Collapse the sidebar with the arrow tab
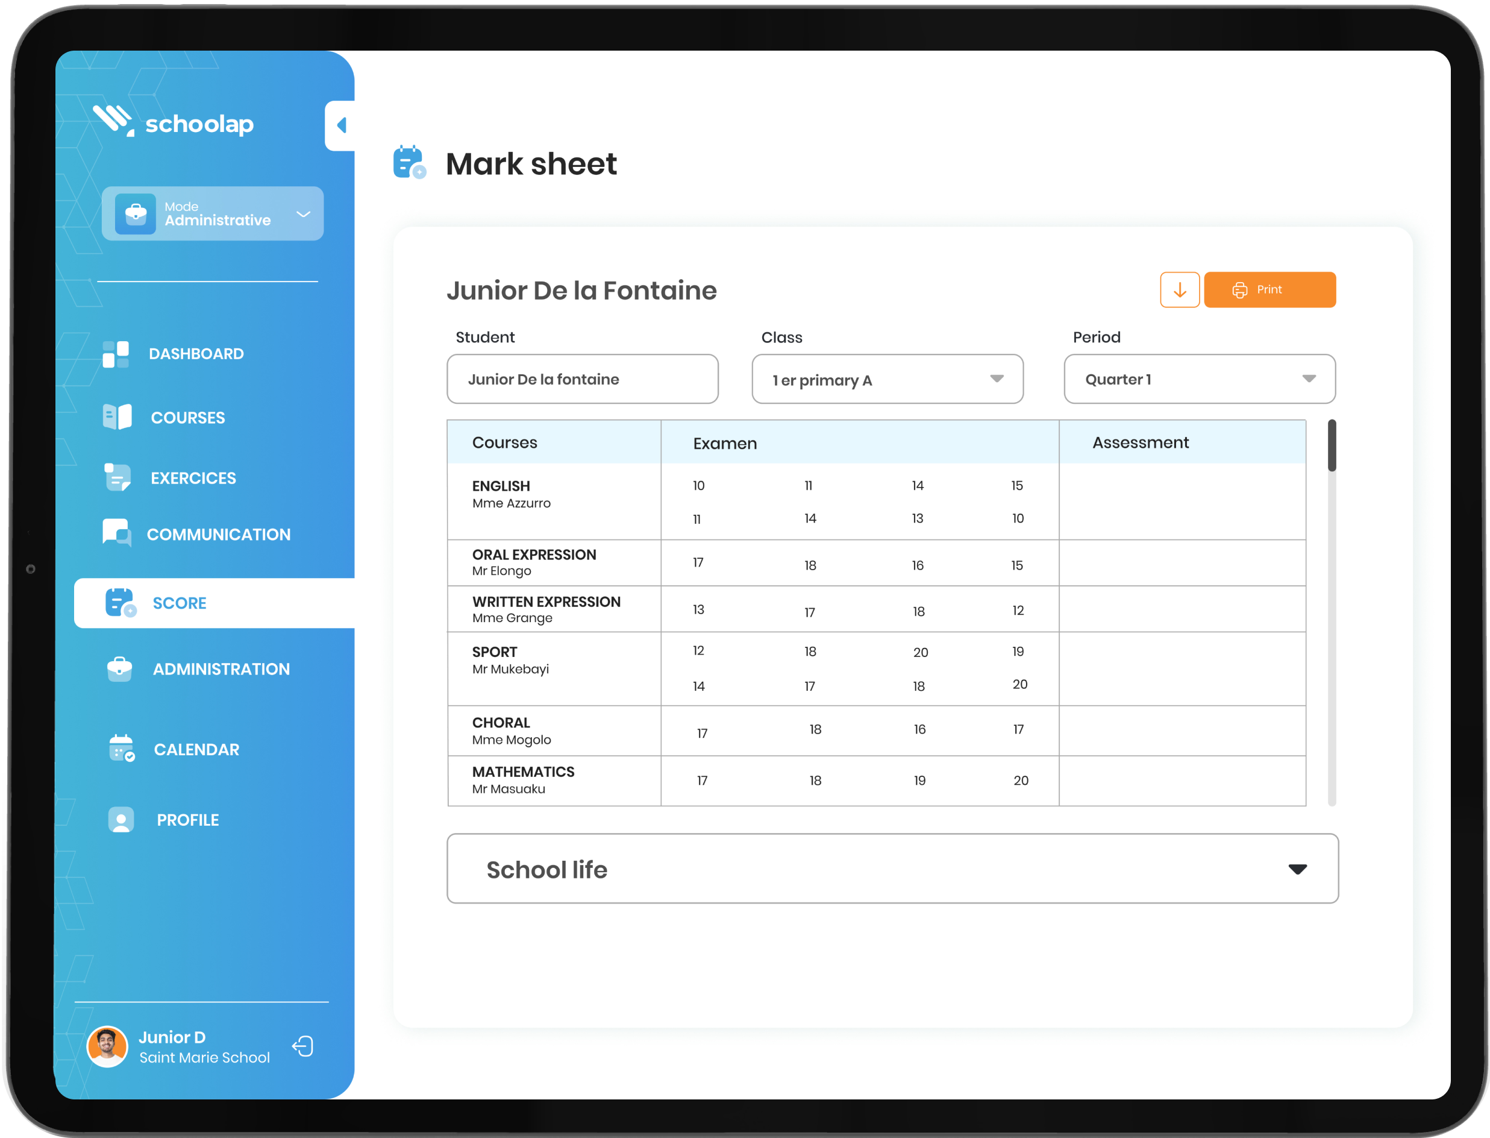This screenshot has height=1138, width=1490. [341, 125]
